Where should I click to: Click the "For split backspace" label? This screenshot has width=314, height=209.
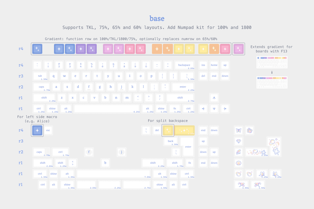point(168,121)
